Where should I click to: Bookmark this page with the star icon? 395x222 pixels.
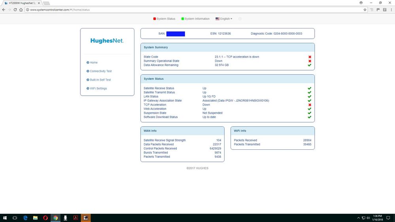tap(365, 9)
